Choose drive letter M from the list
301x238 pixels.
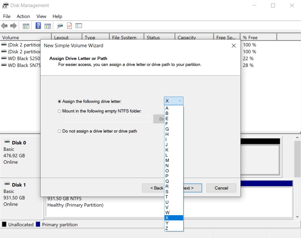[174, 160]
